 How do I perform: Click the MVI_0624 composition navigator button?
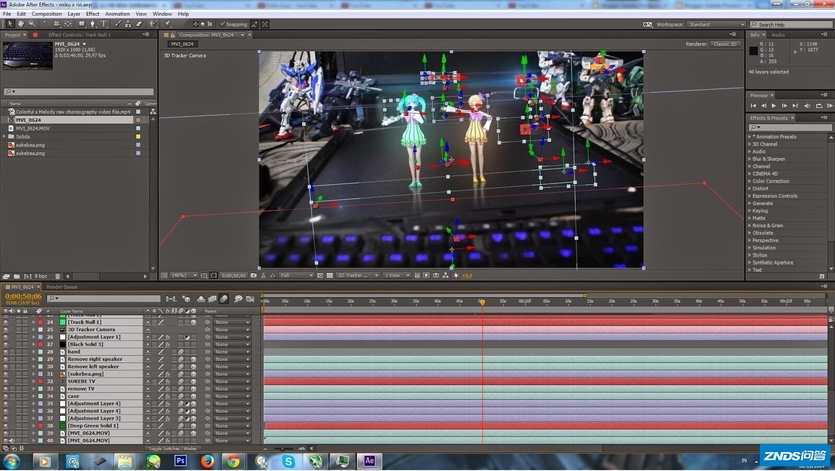(182, 44)
